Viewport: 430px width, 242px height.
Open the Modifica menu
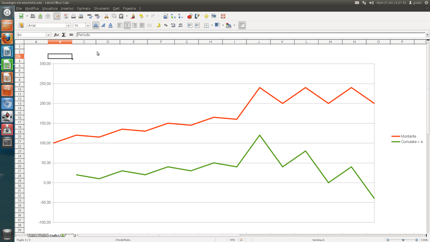click(x=32, y=9)
